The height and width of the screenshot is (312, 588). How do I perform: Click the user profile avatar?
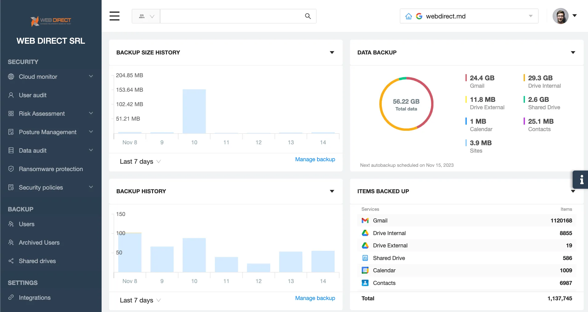pyautogui.click(x=560, y=16)
